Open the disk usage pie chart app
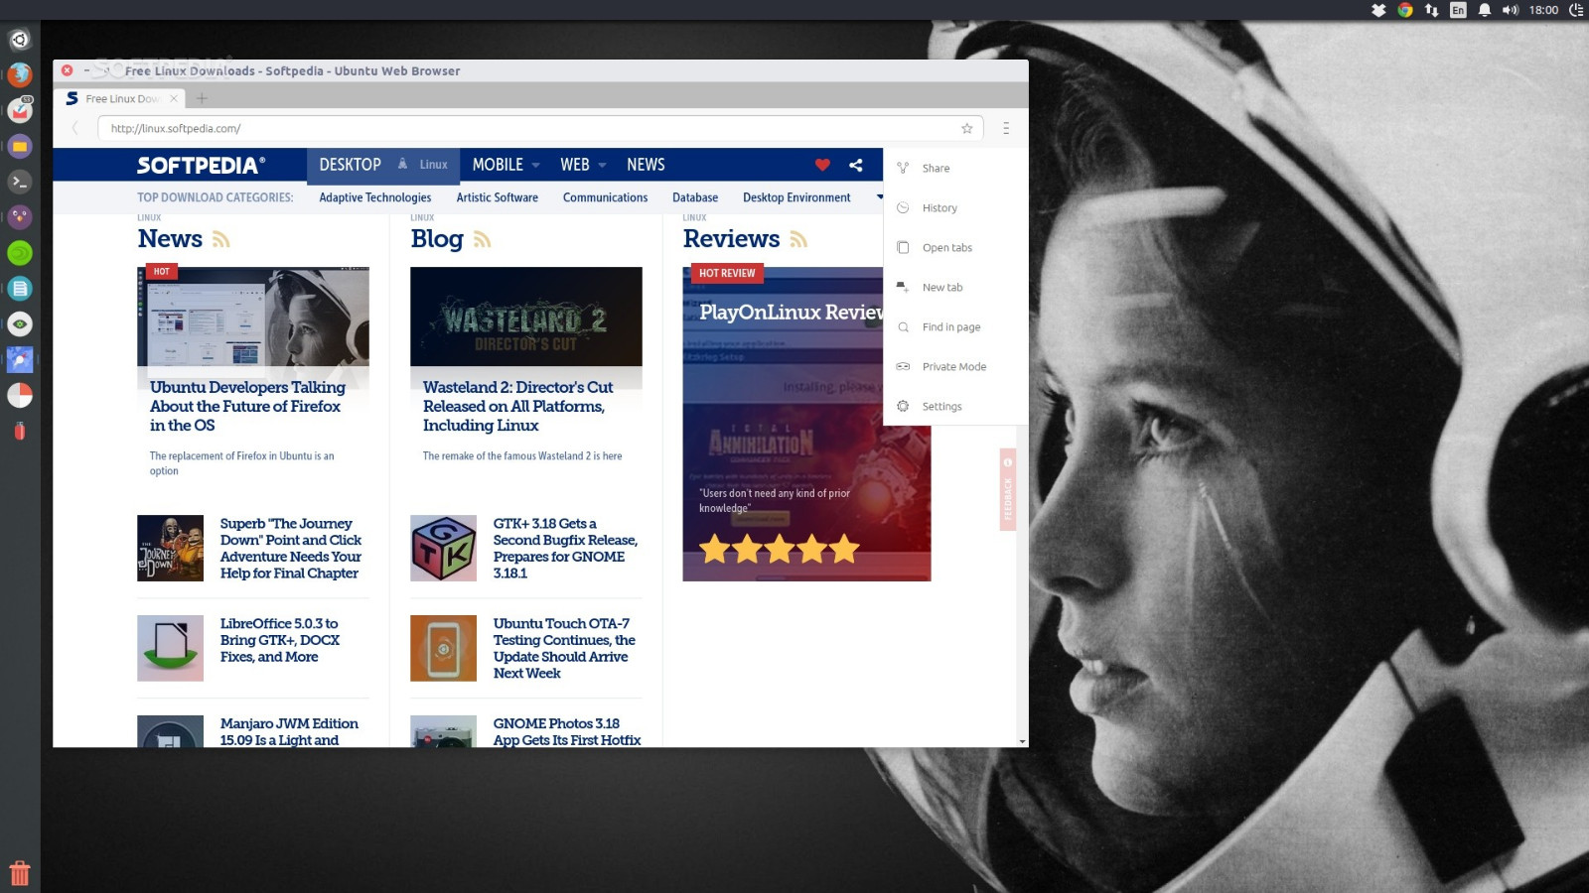 (x=20, y=395)
